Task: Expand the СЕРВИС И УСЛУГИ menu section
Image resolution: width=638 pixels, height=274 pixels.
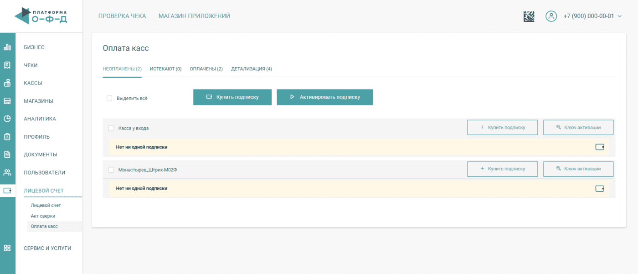Action: click(x=47, y=248)
